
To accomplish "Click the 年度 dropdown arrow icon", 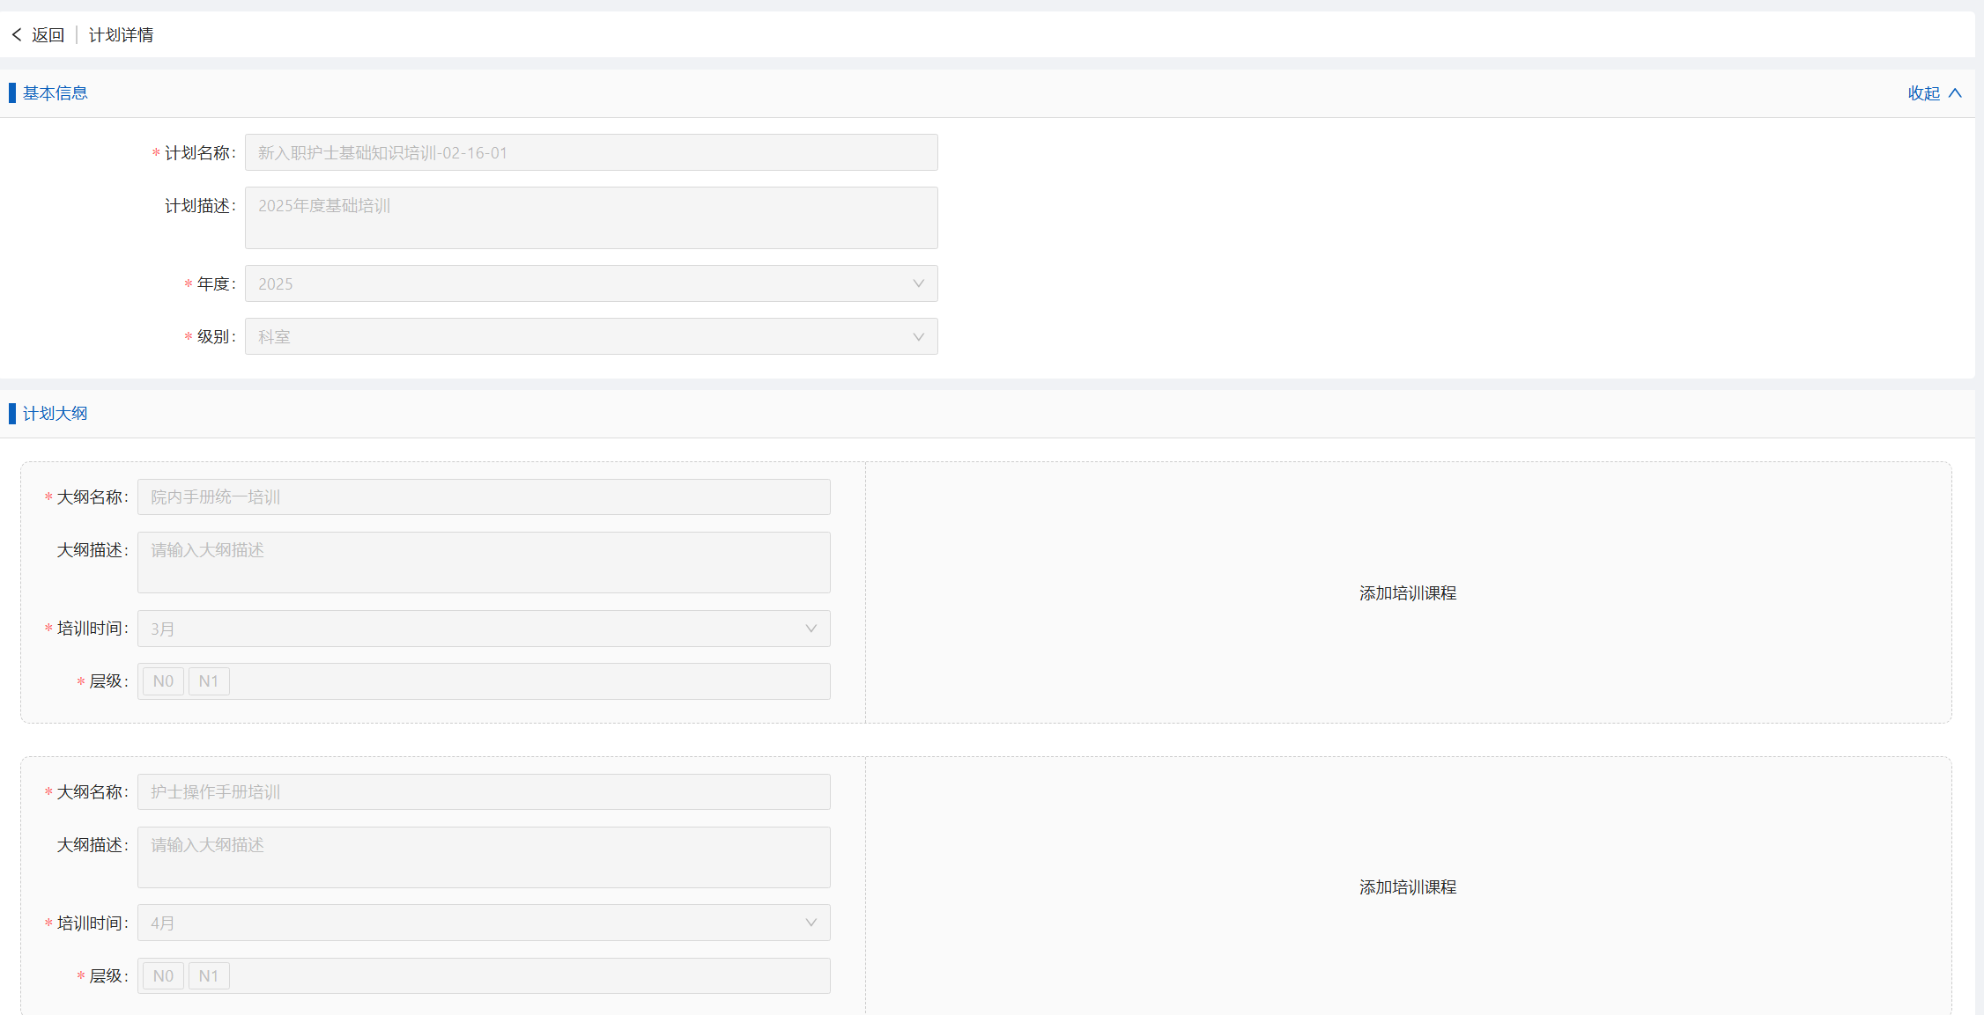I will point(918,284).
